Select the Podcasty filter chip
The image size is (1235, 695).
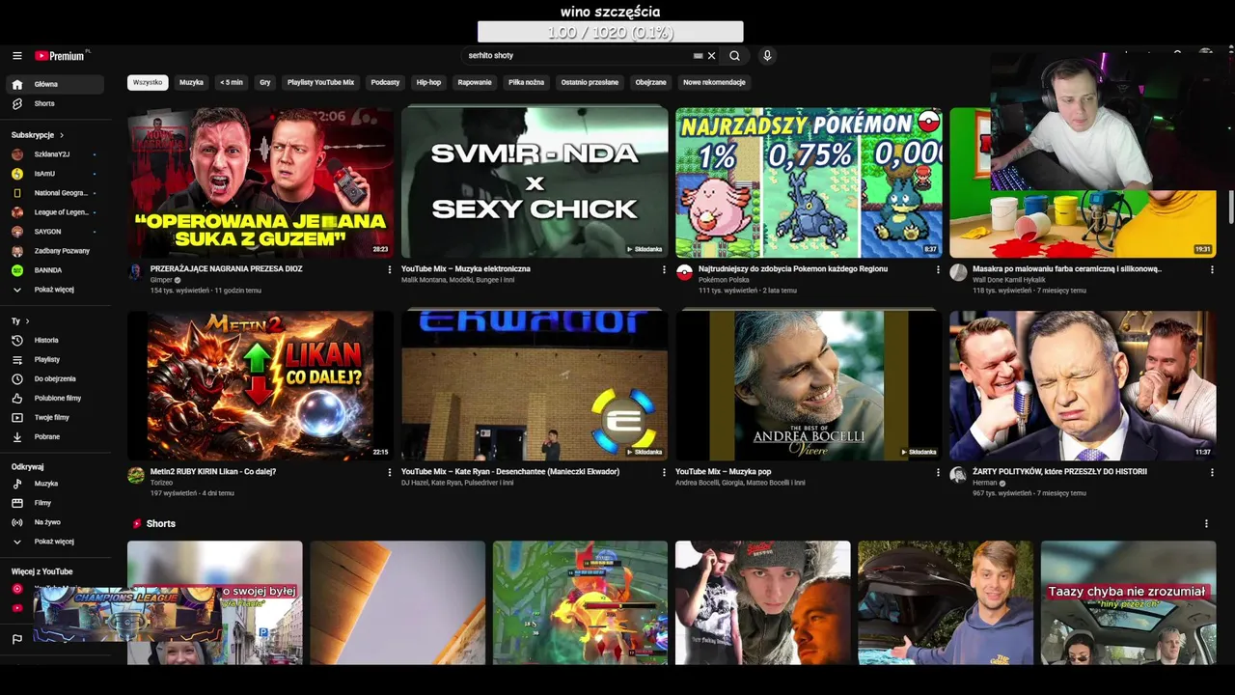[385, 82]
